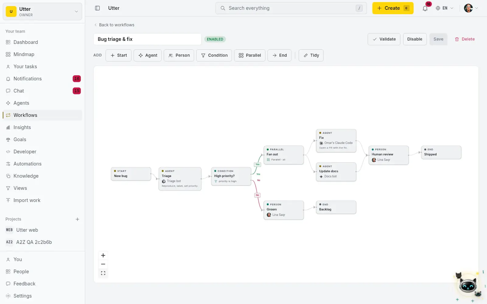
Task: Edit the Bug triage & fix name field
Action: click(x=147, y=39)
